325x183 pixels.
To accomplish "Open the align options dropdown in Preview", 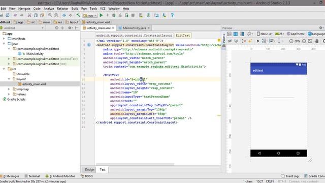I will point(272,41).
